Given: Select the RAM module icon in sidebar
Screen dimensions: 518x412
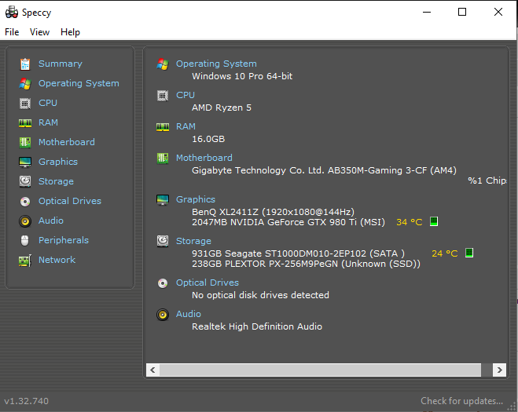Looking at the screenshot, I should coord(25,122).
